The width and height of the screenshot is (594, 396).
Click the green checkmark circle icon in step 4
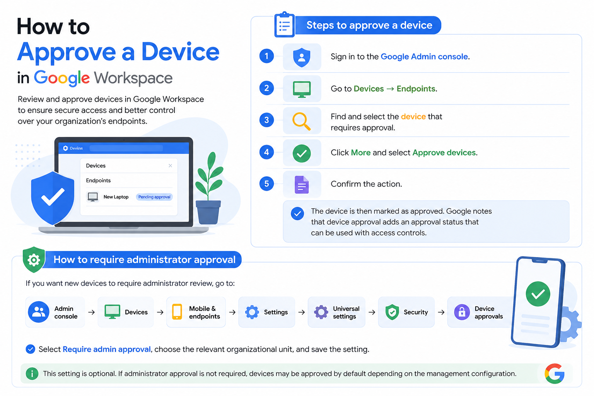302,153
